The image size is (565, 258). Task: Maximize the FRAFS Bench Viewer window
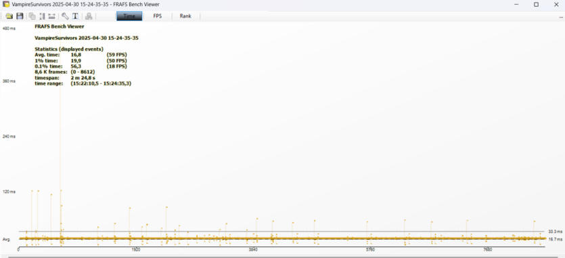(x=536, y=4)
